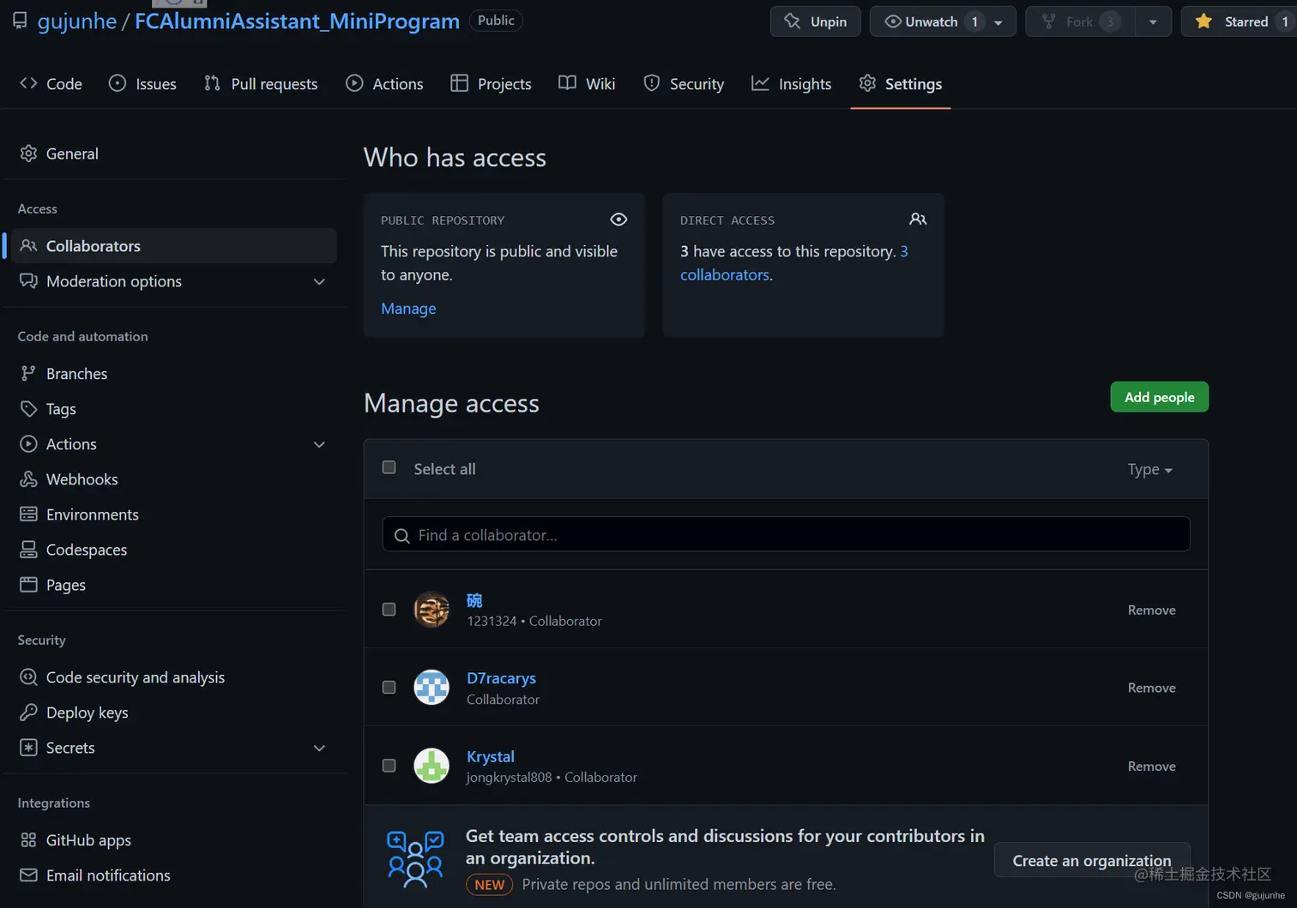Click the people icon on Direct Access card
This screenshot has height=908, width=1297.
coord(918,219)
